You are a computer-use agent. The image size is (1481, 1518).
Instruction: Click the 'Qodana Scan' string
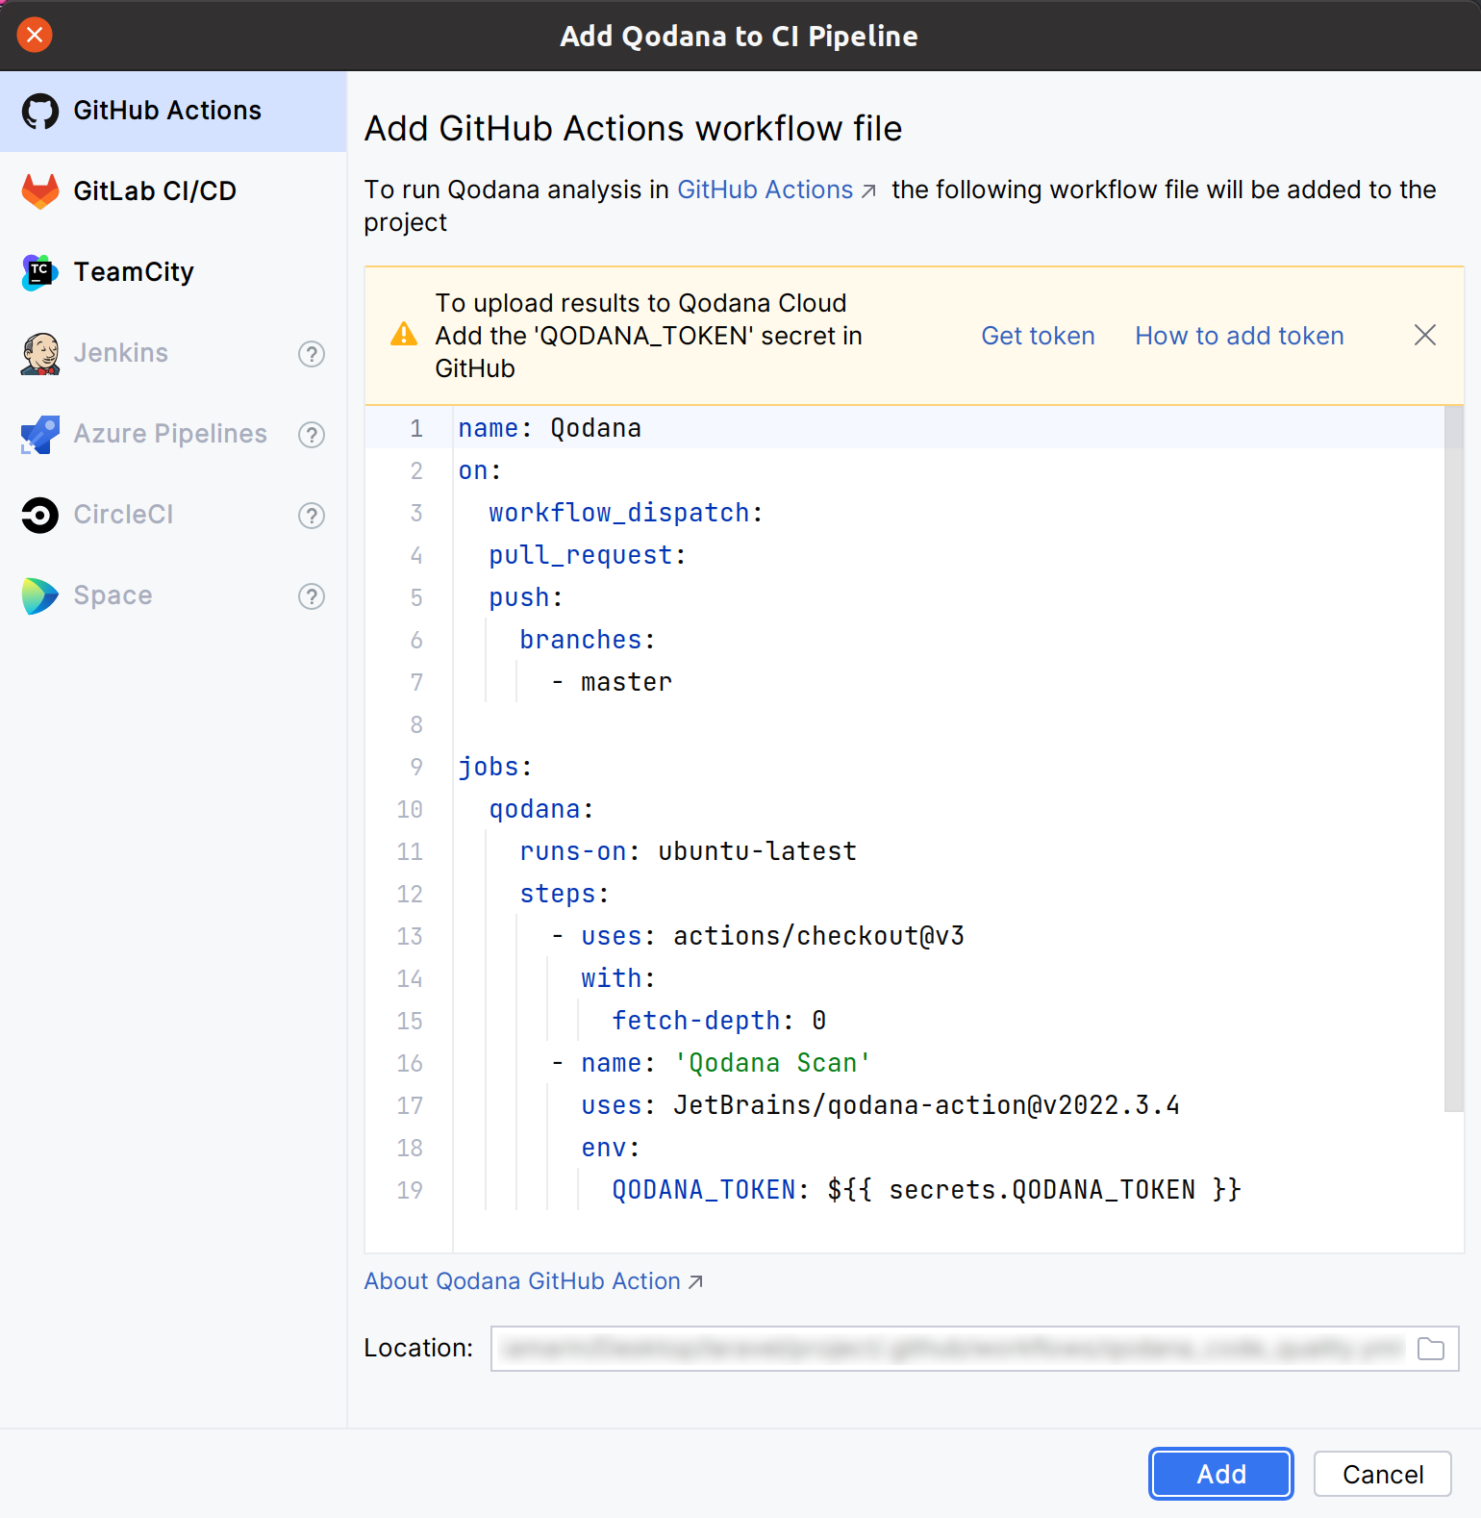(772, 1063)
